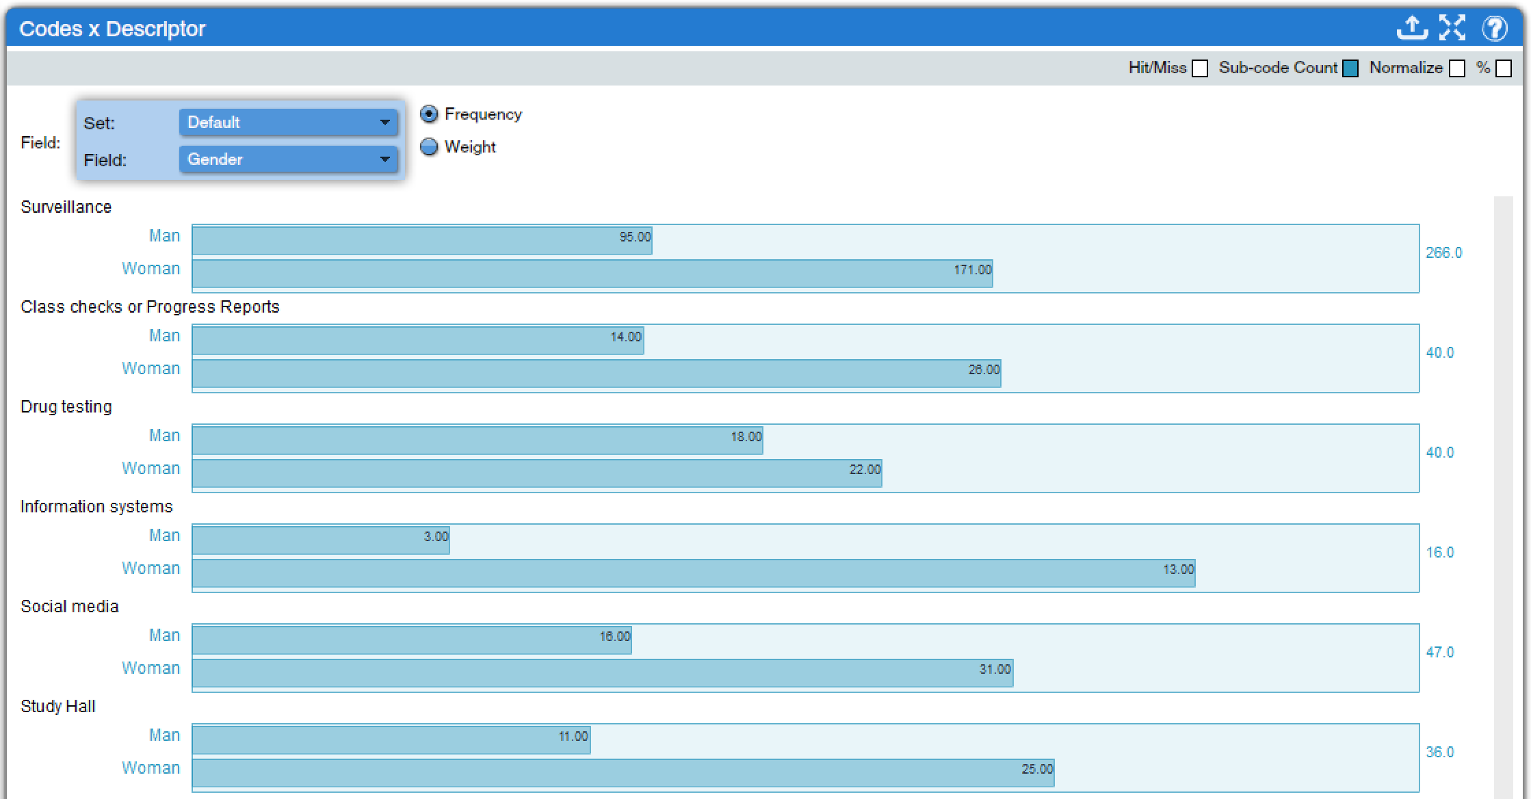Select the Weight radio button
Screen dimensions: 1531x799
[x=429, y=147]
